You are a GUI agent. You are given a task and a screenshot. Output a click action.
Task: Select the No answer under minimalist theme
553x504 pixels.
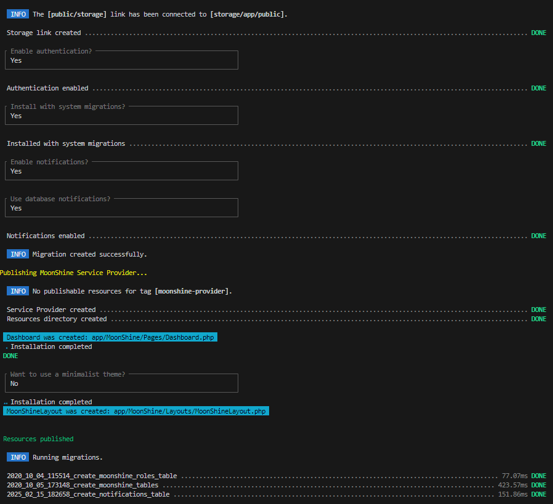pyautogui.click(x=14, y=383)
